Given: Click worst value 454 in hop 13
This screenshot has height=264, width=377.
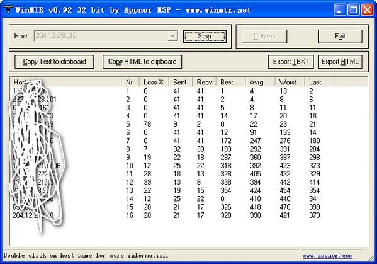Looking at the screenshot, I should coord(285,190).
